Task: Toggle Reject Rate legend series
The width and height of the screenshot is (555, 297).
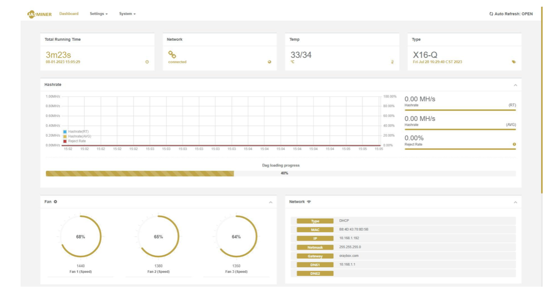Action: (74, 141)
